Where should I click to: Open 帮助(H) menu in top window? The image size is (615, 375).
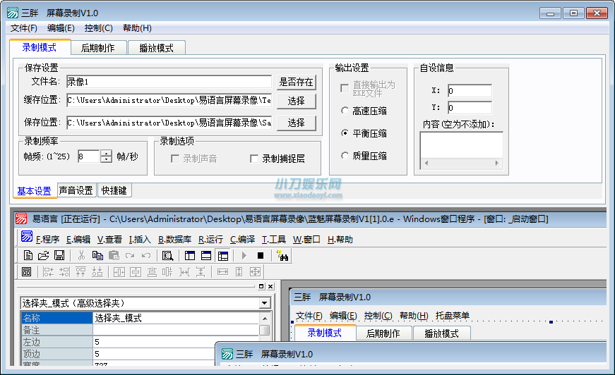[x=137, y=28]
